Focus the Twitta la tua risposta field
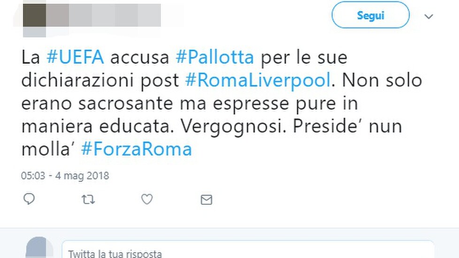 (x=248, y=250)
